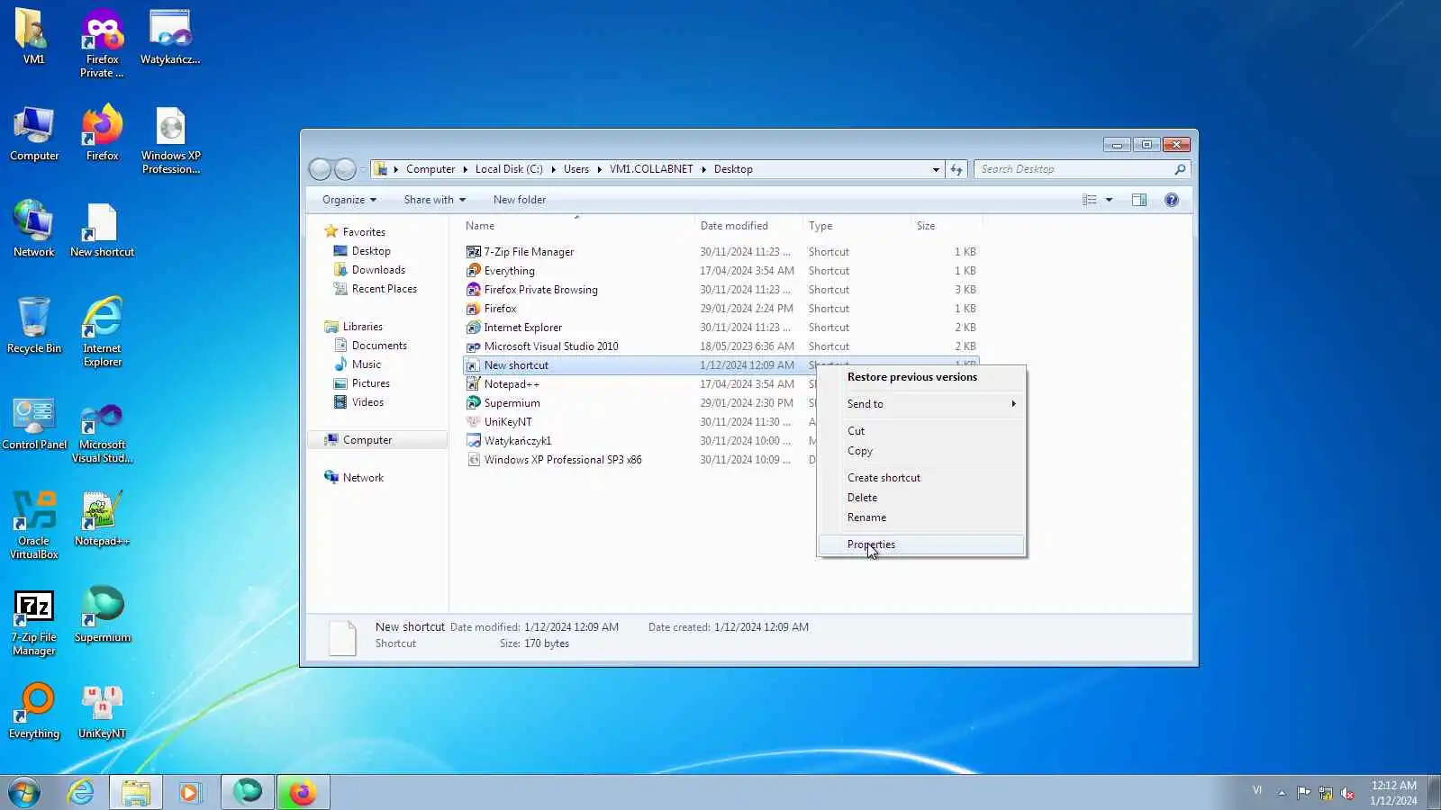Select 7-Zip File Manager desktop icon
The height and width of the screenshot is (810, 1441).
pos(34,622)
